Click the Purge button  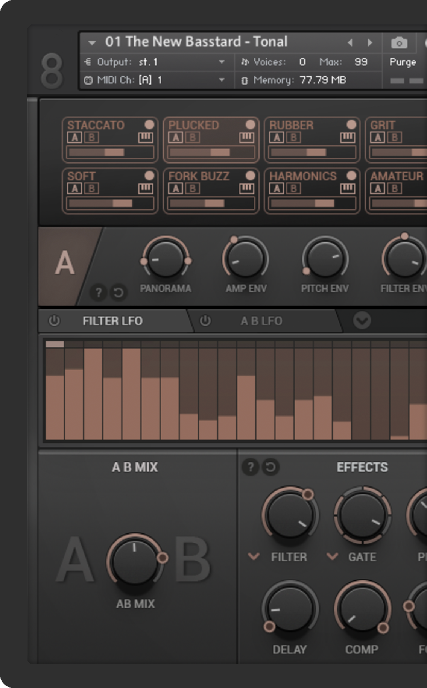point(403,62)
